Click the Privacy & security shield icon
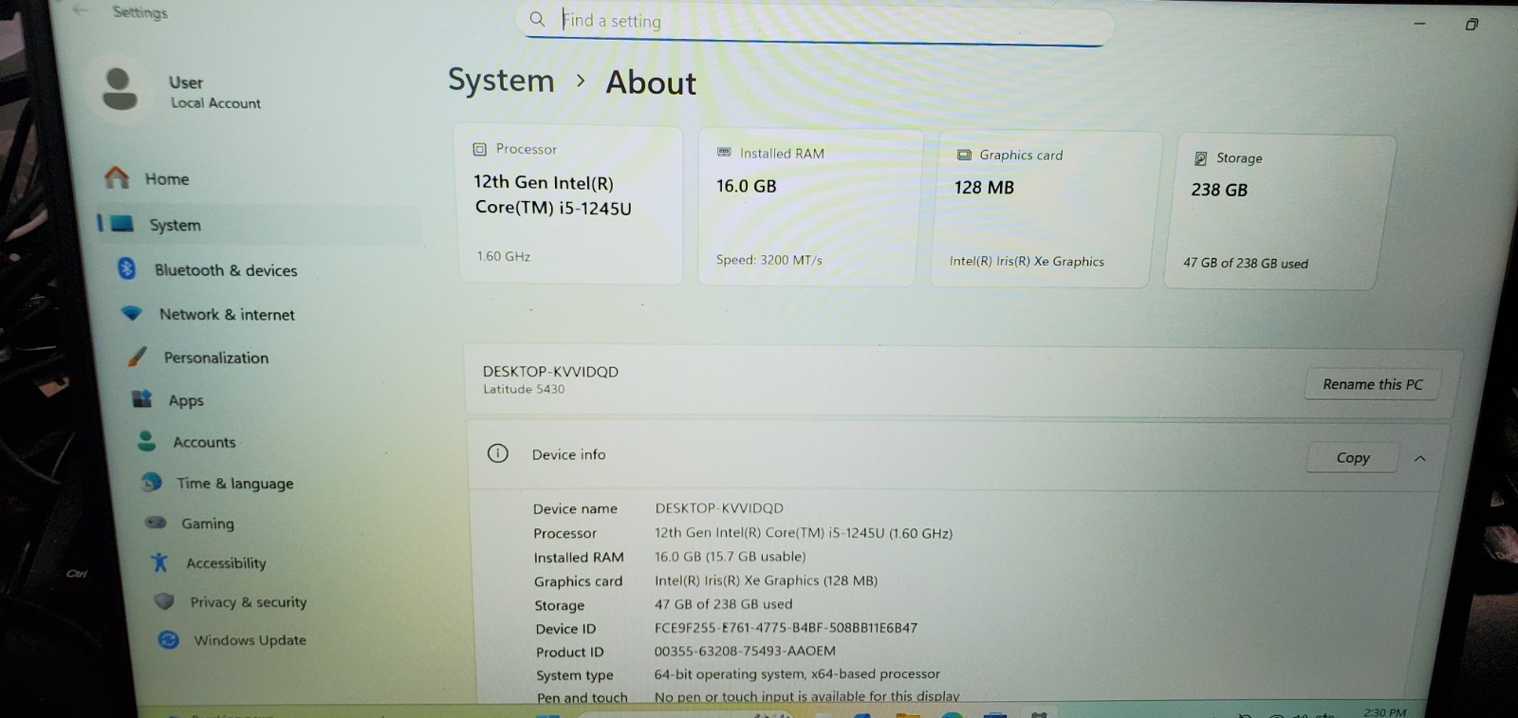 click(x=164, y=600)
